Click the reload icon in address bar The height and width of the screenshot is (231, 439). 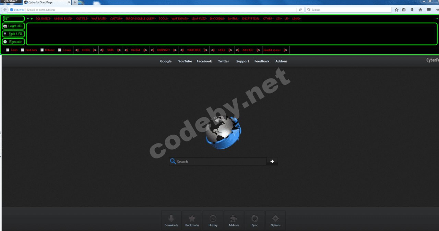coord(300,10)
